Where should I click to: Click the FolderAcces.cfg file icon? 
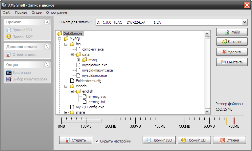(72, 81)
